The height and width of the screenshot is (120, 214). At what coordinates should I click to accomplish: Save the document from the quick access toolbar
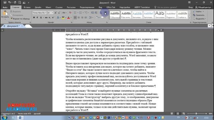click(x=5, y=2)
